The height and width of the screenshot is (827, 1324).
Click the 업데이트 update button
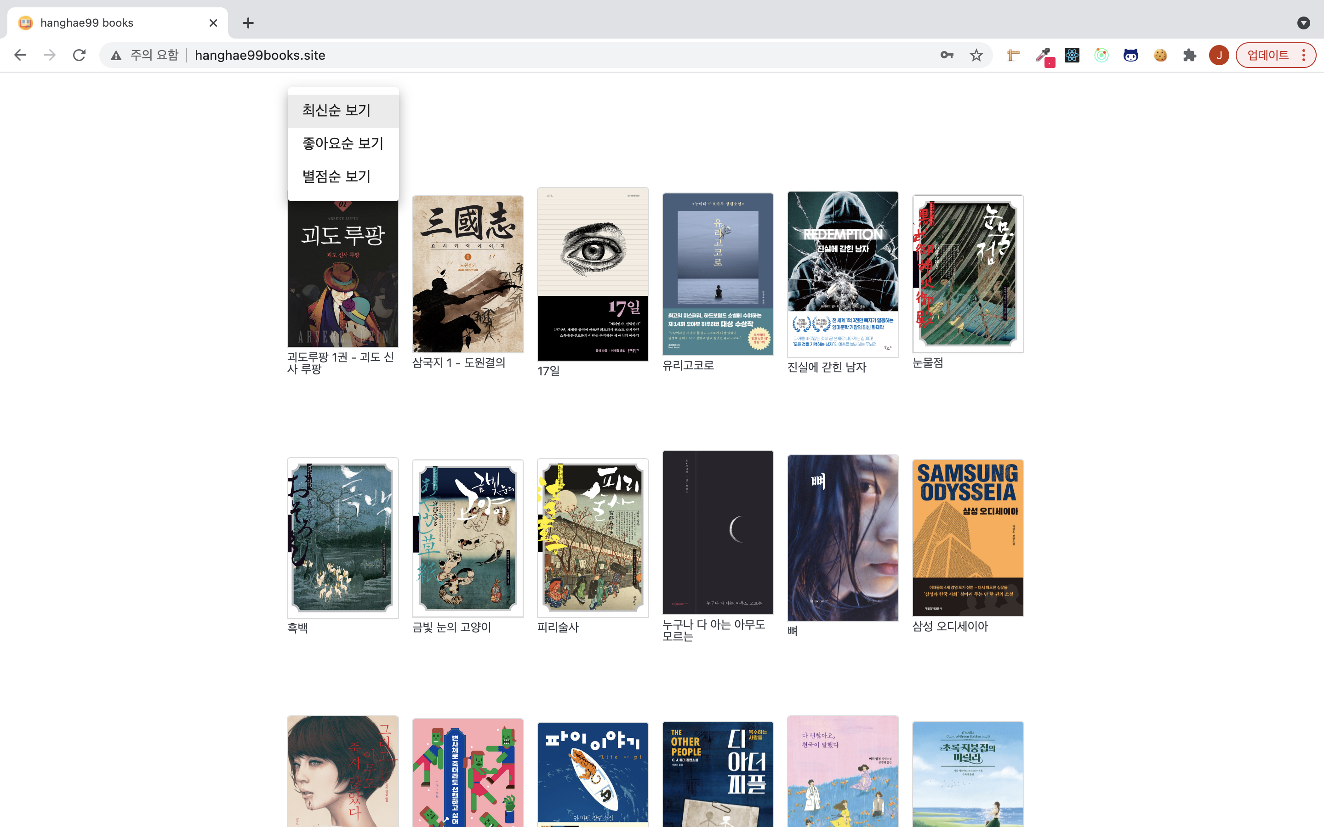1268,55
